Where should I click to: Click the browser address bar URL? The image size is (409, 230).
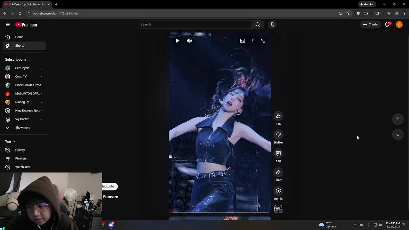pyautogui.click(x=56, y=13)
